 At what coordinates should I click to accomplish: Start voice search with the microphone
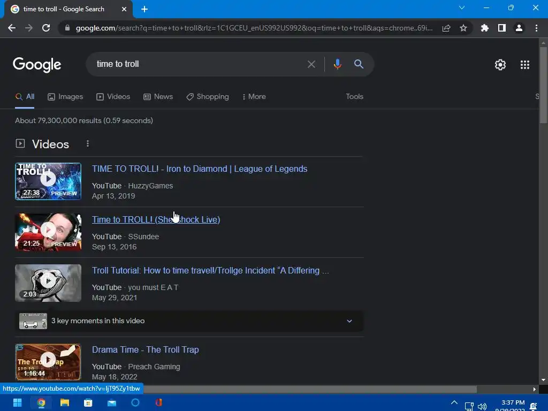337,64
